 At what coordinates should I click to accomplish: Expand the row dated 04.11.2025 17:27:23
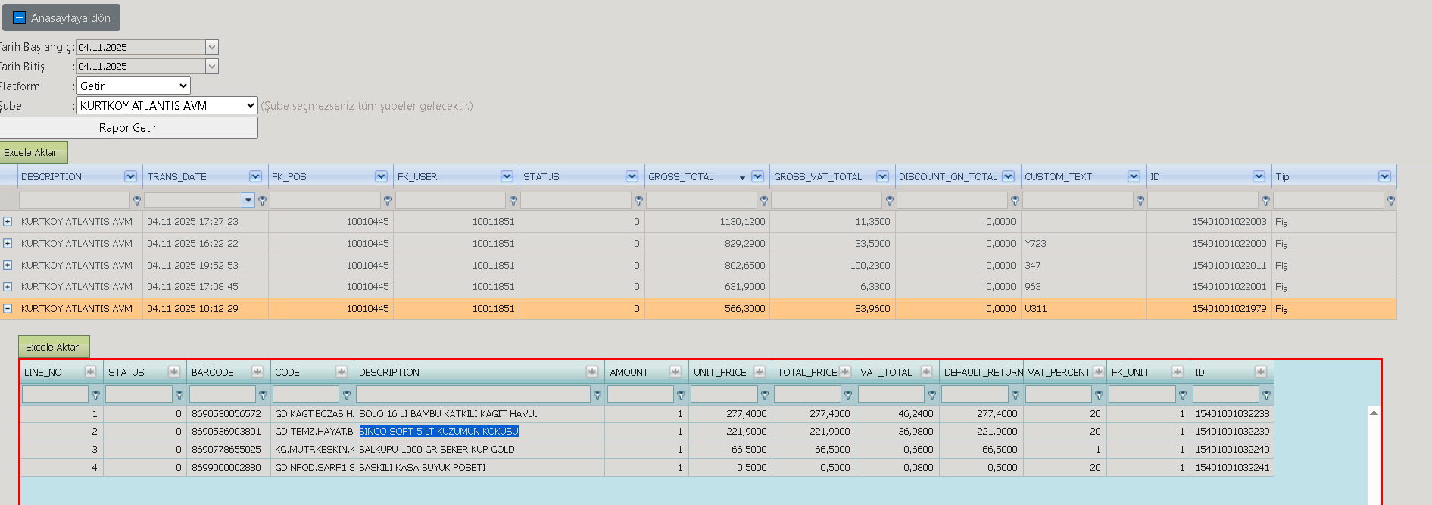click(8, 222)
